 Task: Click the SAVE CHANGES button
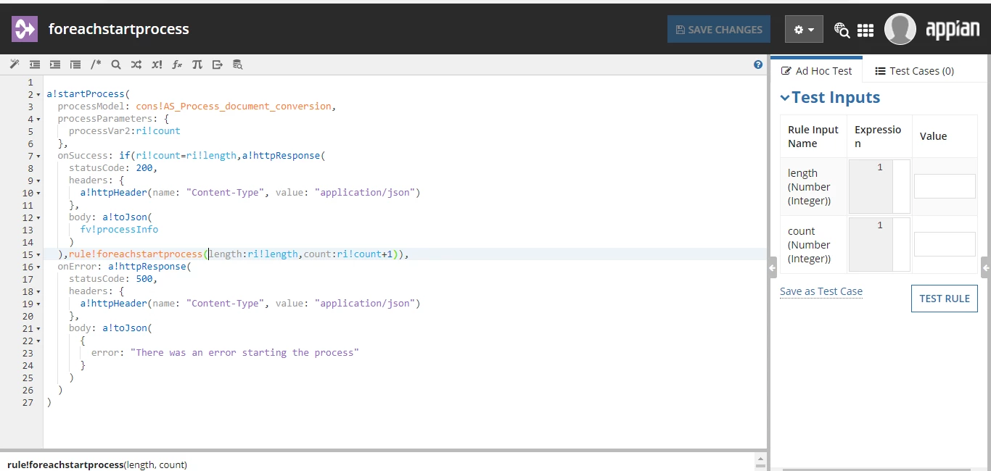[719, 29]
